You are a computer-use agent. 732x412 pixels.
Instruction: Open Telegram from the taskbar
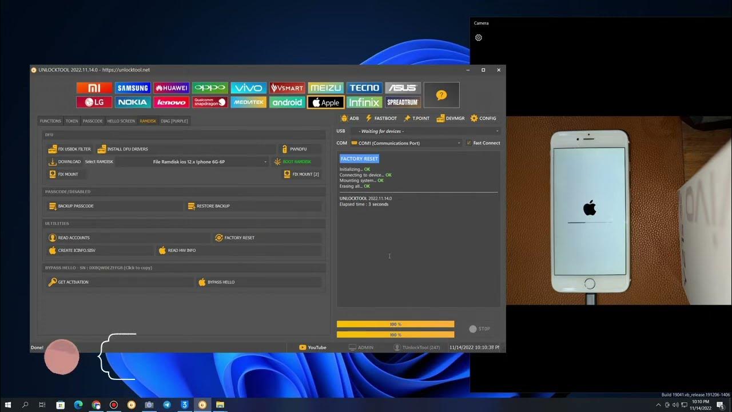tap(166, 405)
